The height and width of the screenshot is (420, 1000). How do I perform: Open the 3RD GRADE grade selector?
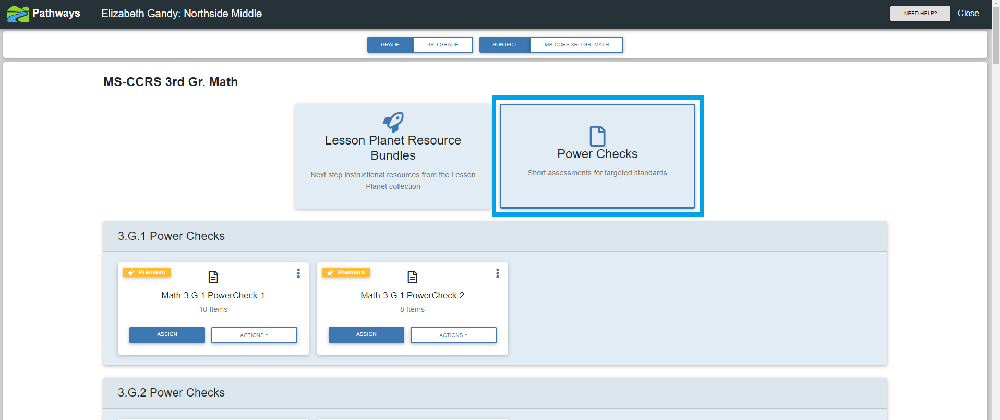(x=443, y=45)
